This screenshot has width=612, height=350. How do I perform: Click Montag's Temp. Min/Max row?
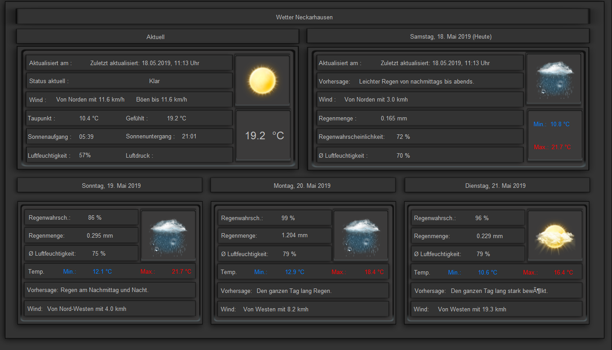[x=303, y=272]
